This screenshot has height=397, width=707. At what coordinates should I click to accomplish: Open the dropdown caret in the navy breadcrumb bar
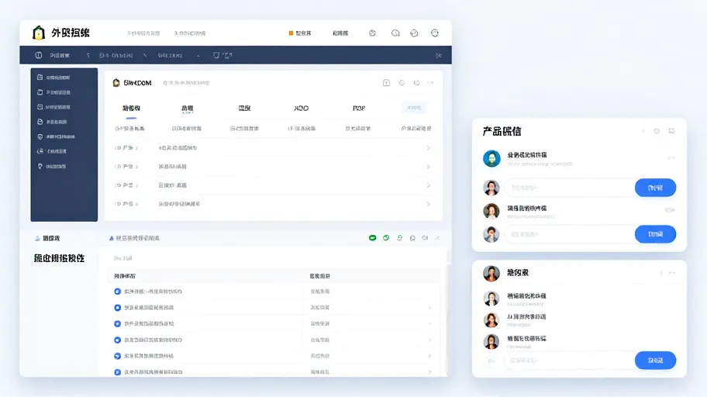[198, 56]
